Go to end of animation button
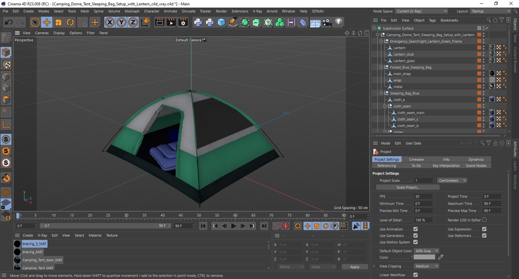Screen dimensions: 519x279 (x=264, y=226)
